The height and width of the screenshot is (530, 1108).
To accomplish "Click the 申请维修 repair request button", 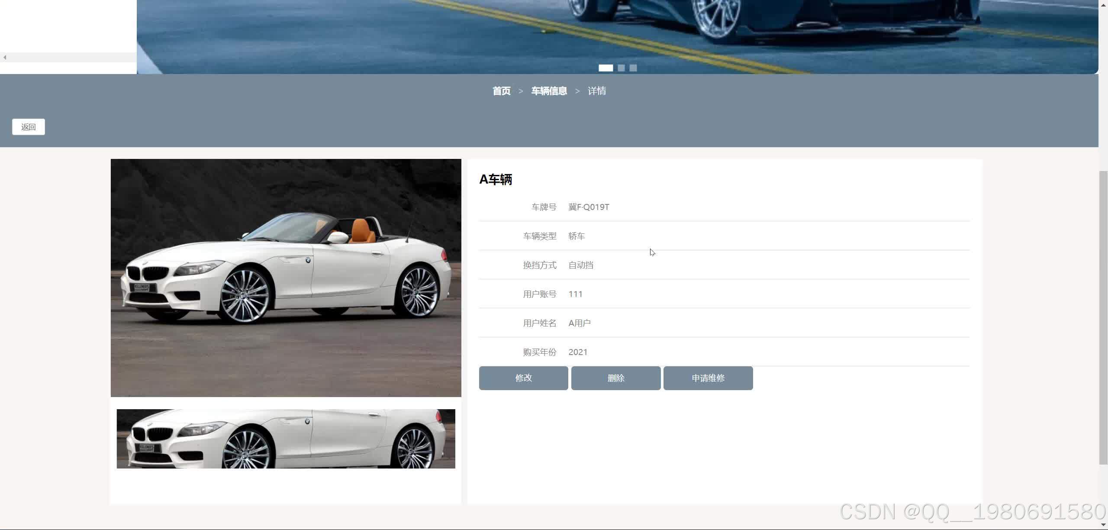I will tap(708, 378).
